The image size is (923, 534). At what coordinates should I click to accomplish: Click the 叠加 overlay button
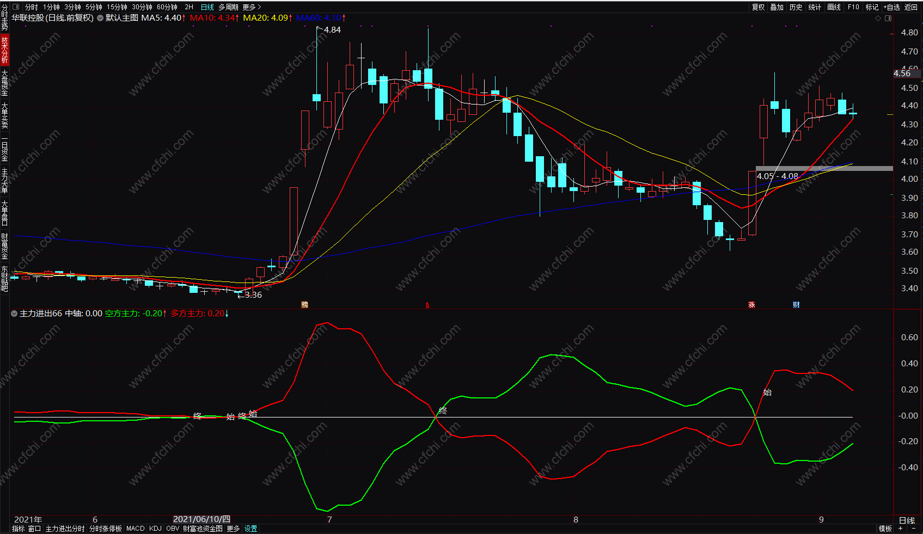coord(777,7)
